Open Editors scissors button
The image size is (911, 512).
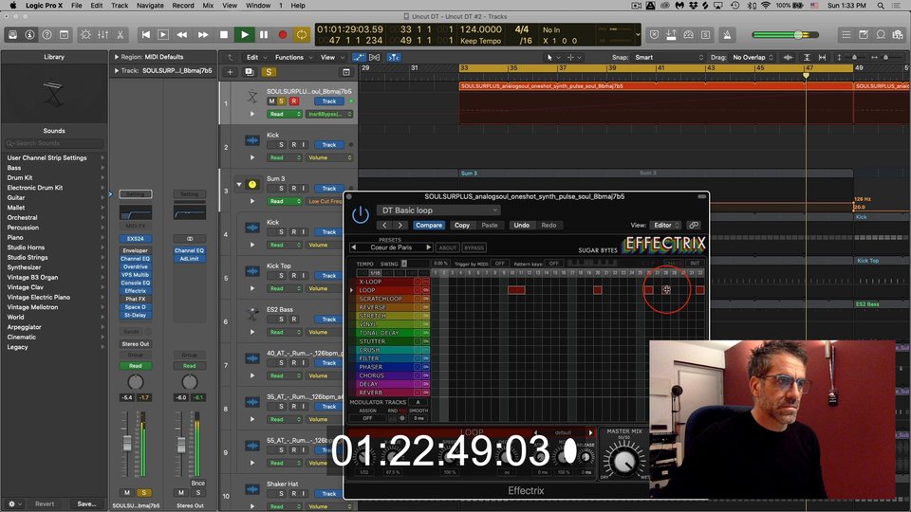pos(121,35)
